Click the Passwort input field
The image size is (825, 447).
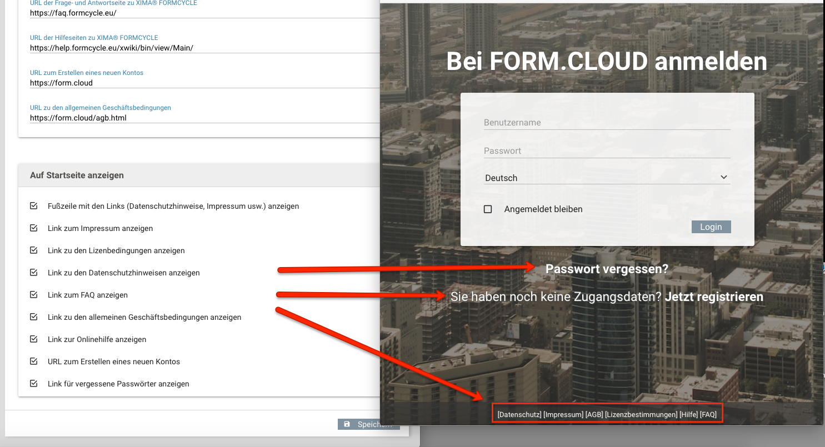[x=607, y=151]
